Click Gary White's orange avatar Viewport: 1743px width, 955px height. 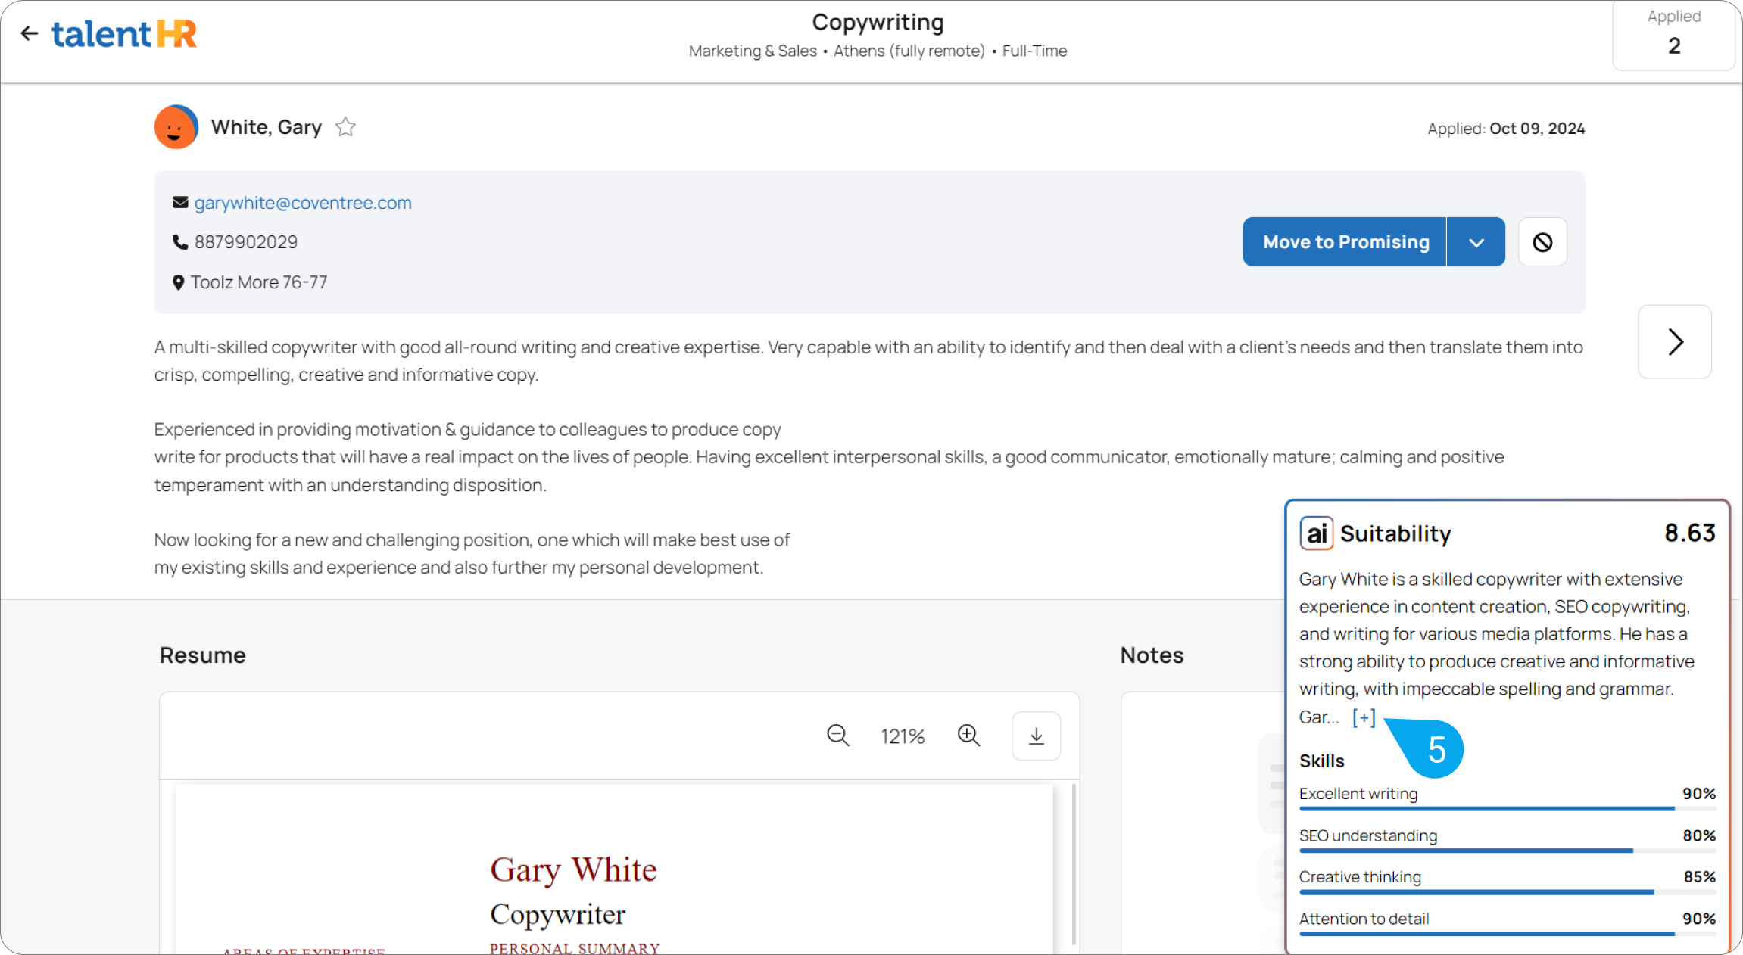[x=176, y=127]
